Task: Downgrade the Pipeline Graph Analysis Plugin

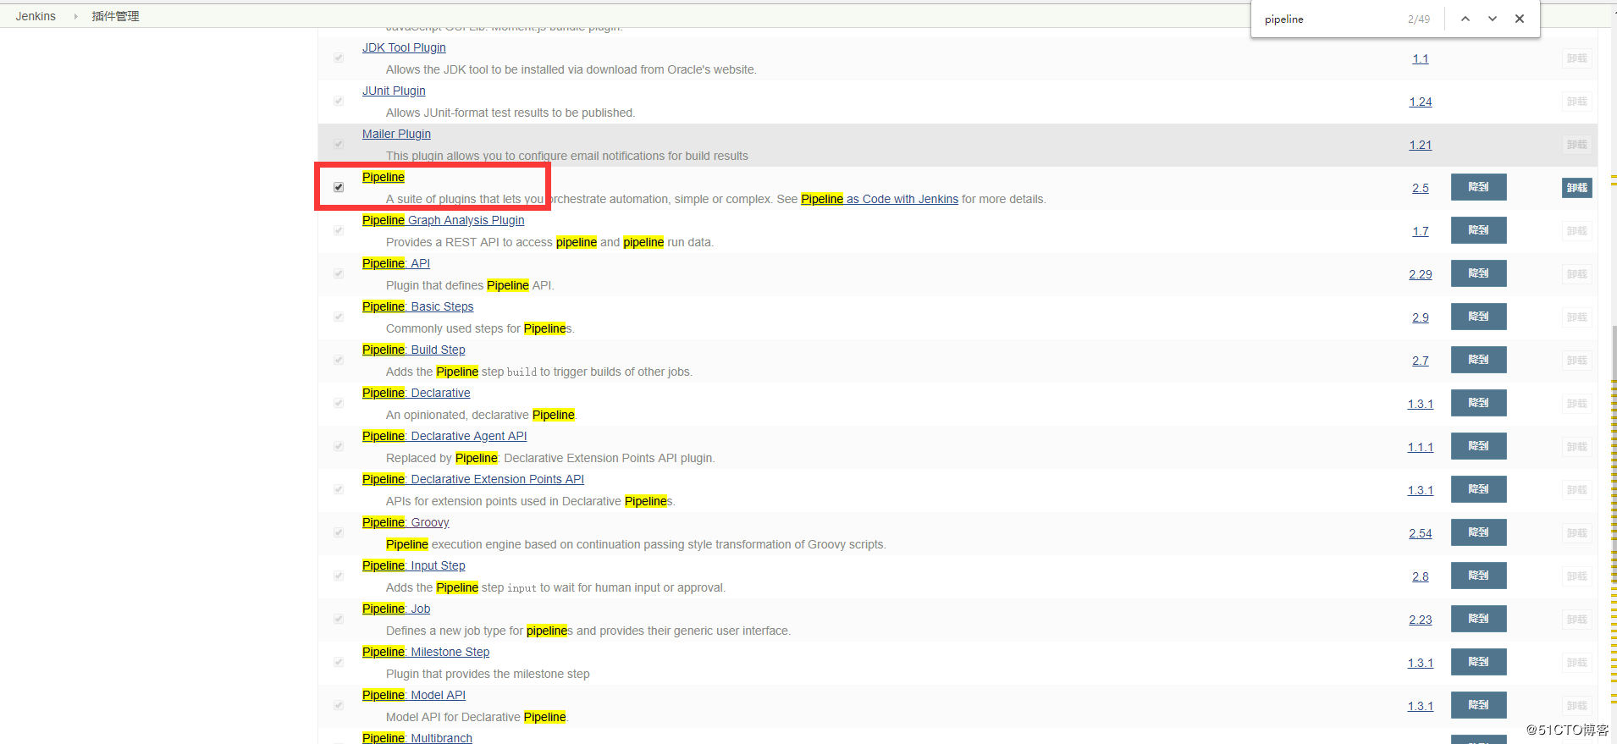Action: 1479,230
